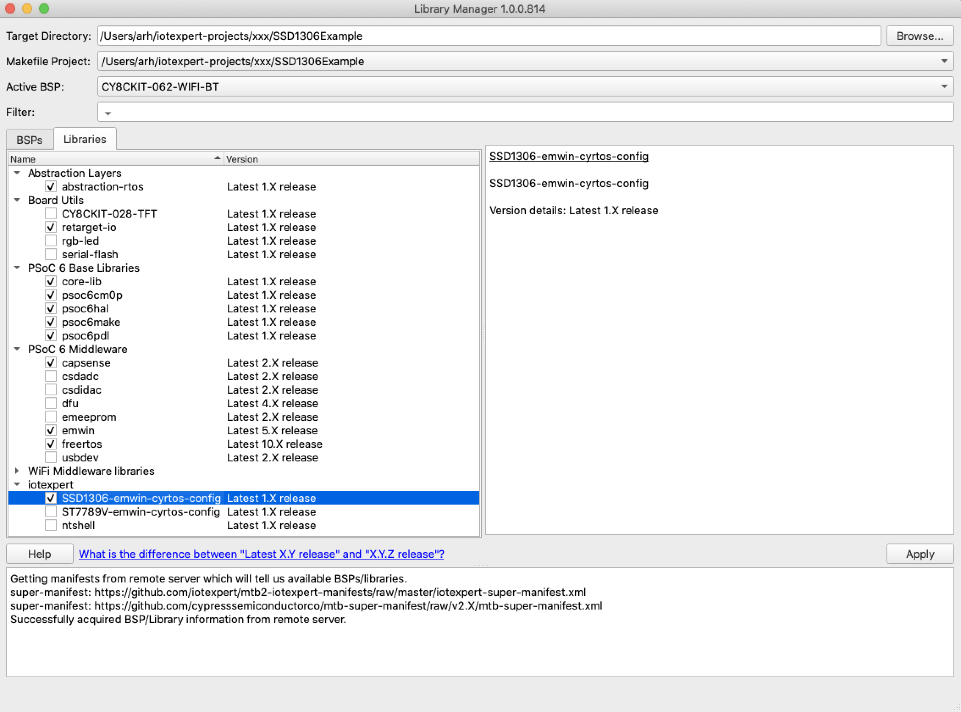
Task: Uncheck the capsense library
Action: [51, 362]
